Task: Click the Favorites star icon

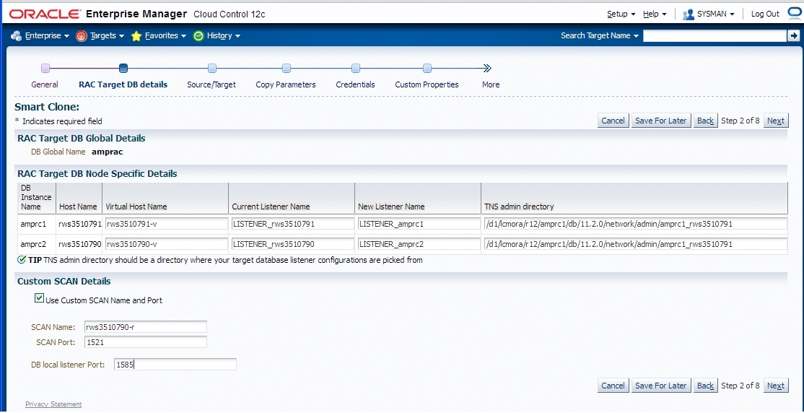Action: pyautogui.click(x=136, y=36)
